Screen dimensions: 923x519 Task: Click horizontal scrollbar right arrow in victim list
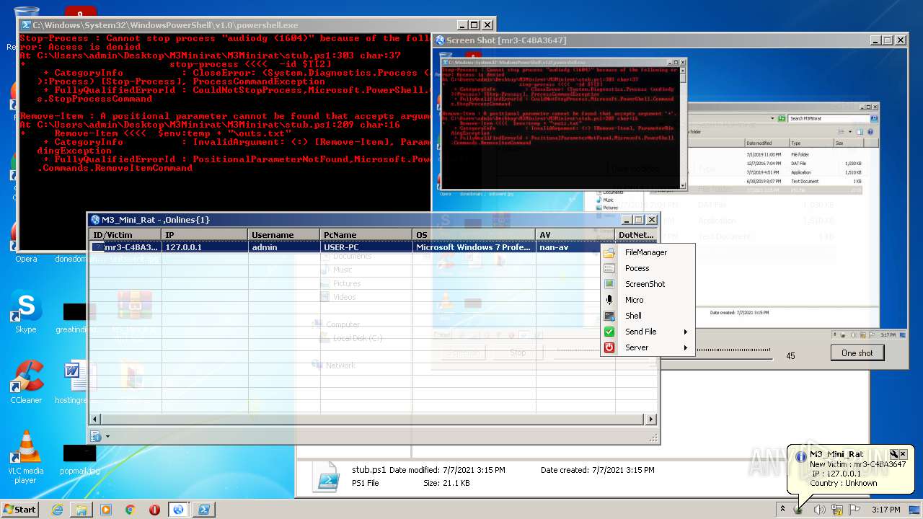point(651,419)
